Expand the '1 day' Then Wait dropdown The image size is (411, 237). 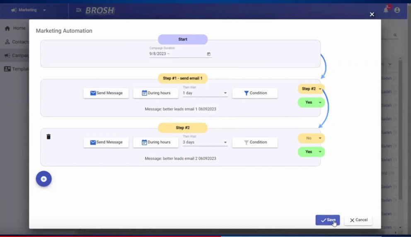(205, 93)
